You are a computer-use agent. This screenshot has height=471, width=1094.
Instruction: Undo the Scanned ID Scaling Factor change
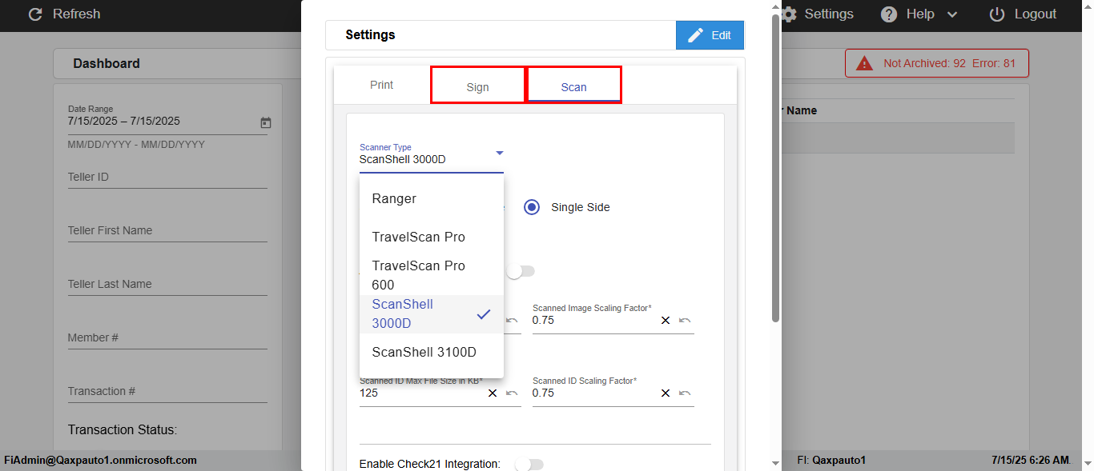pos(685,393)
